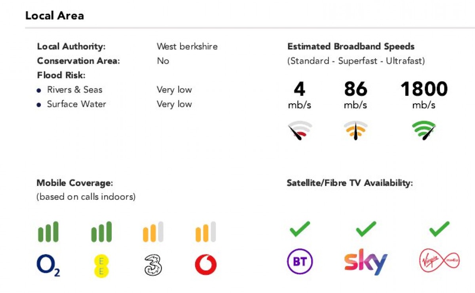Click the checkmark above Virgin Media
This screenshot has height=293, width=475.
click(439, 229)
